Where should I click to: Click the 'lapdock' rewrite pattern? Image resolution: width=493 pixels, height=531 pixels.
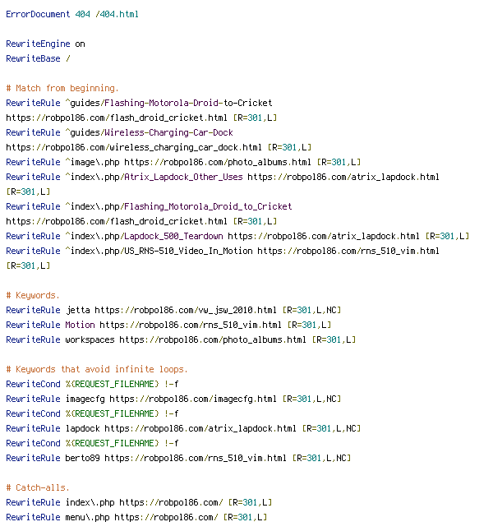pyautogui.click(x=82, y=428)
